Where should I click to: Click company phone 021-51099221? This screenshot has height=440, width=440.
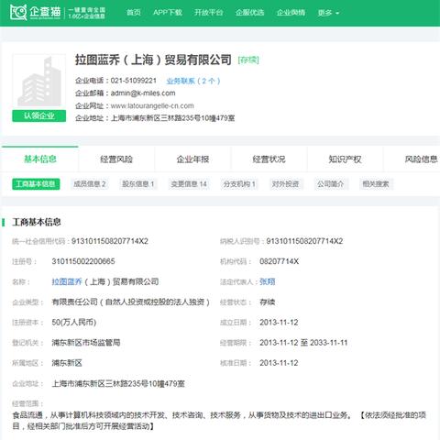[134, 81]
